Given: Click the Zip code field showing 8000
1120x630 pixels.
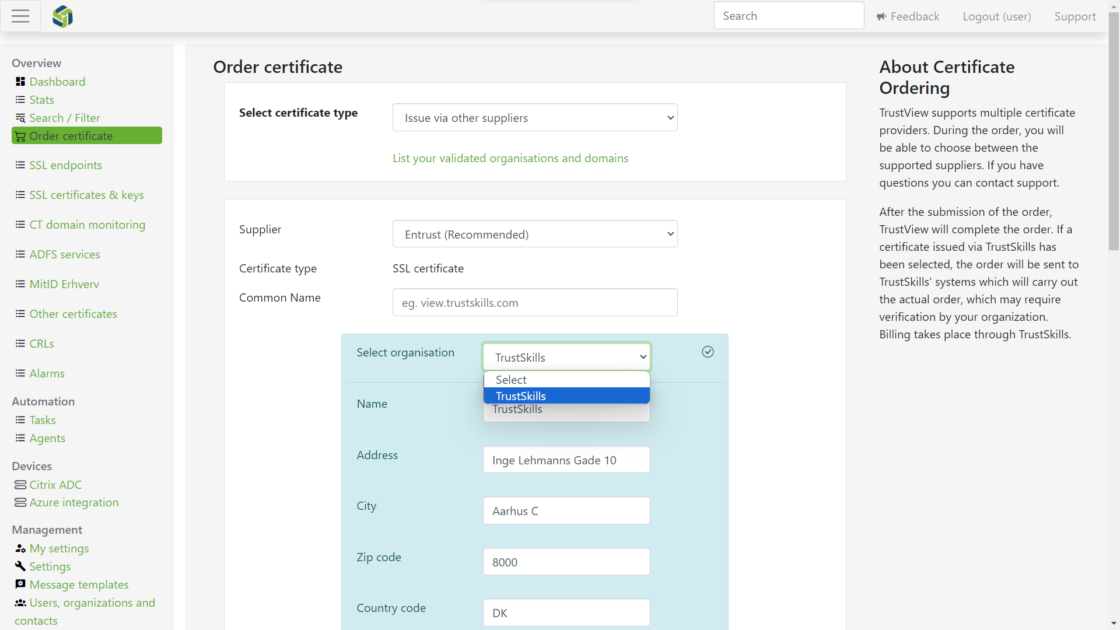Looking at the screenshot, I should (x=566, y=562).
